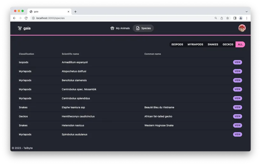Click Beauté Bleu du Vietname common name
The width and height of the screenshot is (261, 165).
pyautogui.click(x=159, y=107)
